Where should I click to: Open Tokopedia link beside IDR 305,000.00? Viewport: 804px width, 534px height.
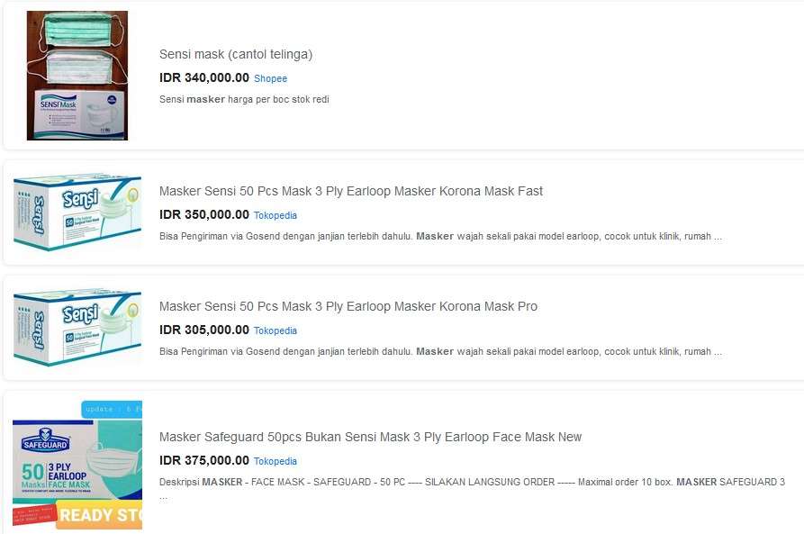tap(276, 330)
